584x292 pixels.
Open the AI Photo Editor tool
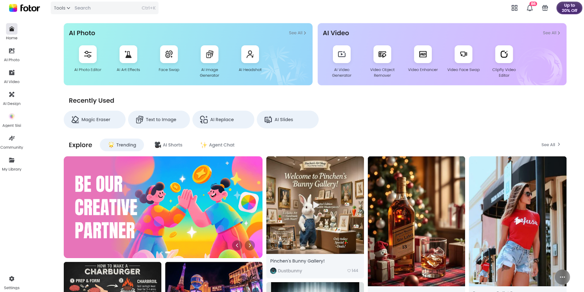(88, 54)
